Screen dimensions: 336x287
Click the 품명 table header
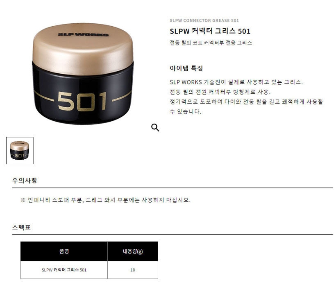tap(64, 251)
